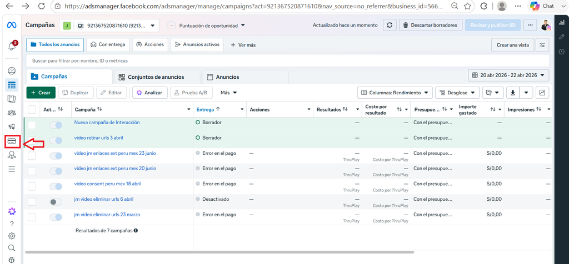This screenshot has width=569, height=264.
Task: Open the bar chart icon on right rail
Action: 562,22
